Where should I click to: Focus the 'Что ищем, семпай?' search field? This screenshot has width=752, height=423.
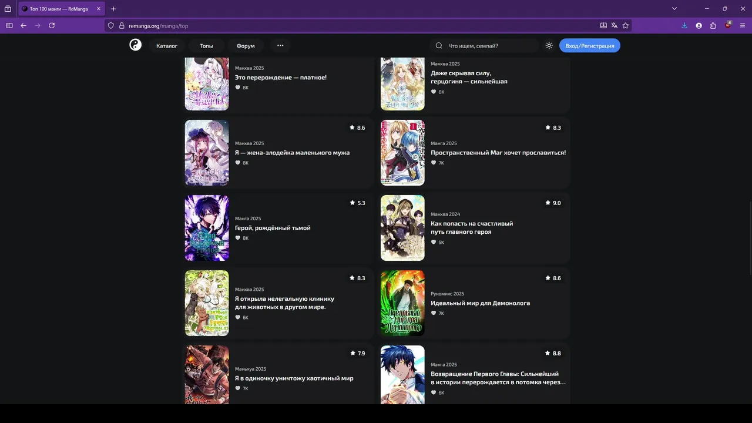tap(485, 46)
